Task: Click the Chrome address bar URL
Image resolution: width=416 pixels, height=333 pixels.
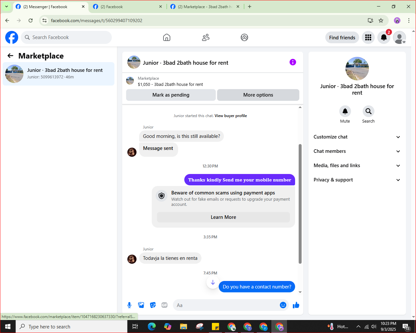Action: pos(97,20)
